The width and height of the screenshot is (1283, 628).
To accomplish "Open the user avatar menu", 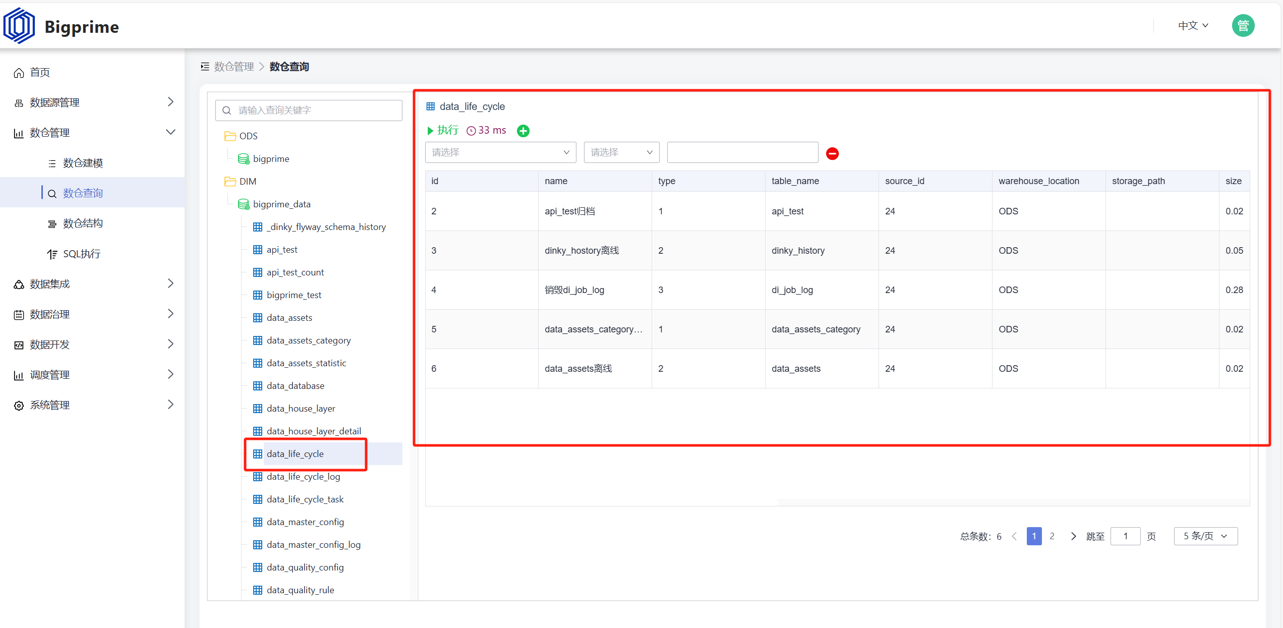I will click(1243, 26).
